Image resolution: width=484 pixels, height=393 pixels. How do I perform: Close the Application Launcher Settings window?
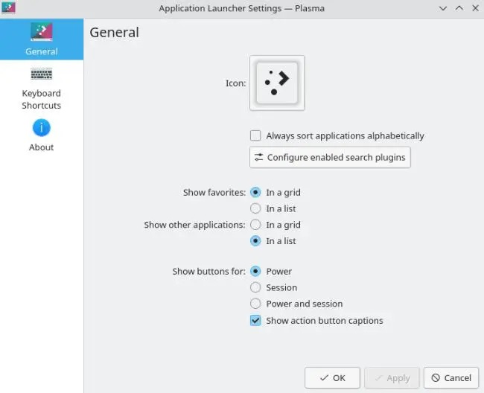coord(474,8)
